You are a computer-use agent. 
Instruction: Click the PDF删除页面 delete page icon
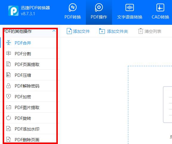point(8,140)
